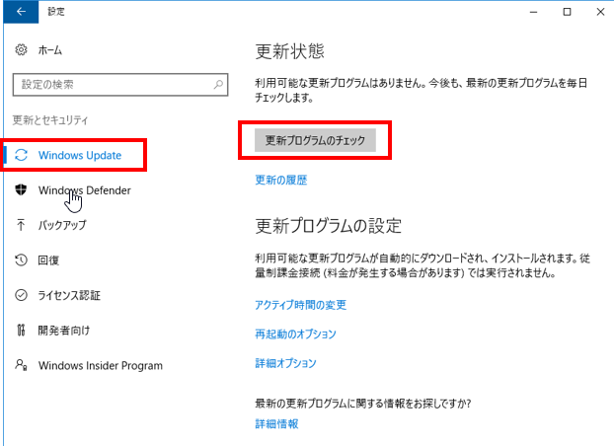This screenshot has width=614, height=446.
Task: Open the バックアップ section
Action: 62,225
